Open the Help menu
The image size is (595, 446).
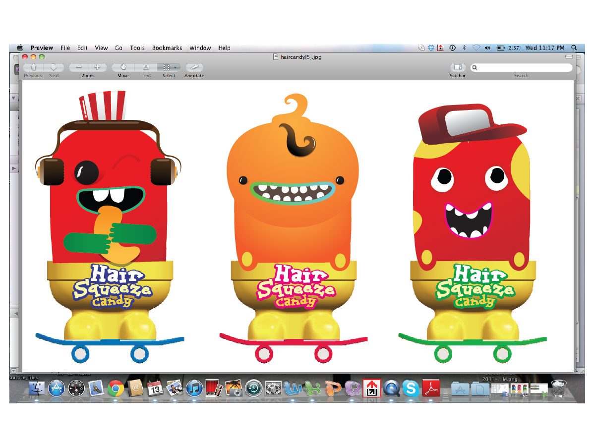(x=224, y=48)
